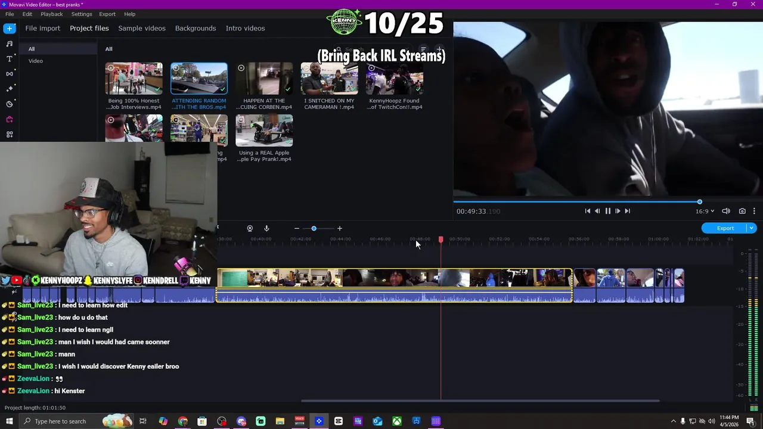This screenshot has height=429, width=763.
Task: Jump to next clip in player
Action: (x=627, y=211)
